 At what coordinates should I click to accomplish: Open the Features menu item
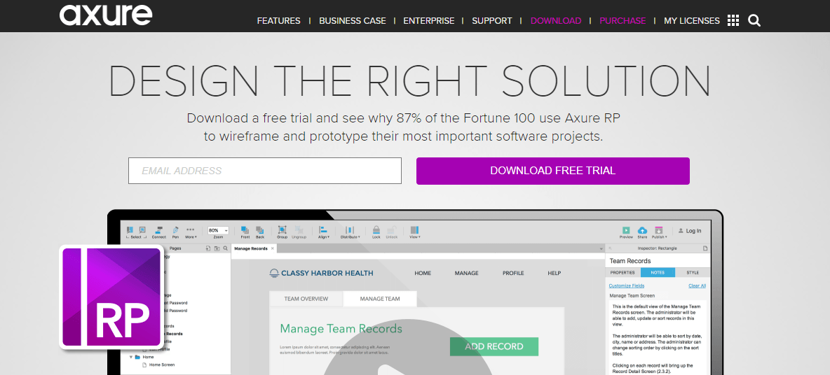coord(278,21)
